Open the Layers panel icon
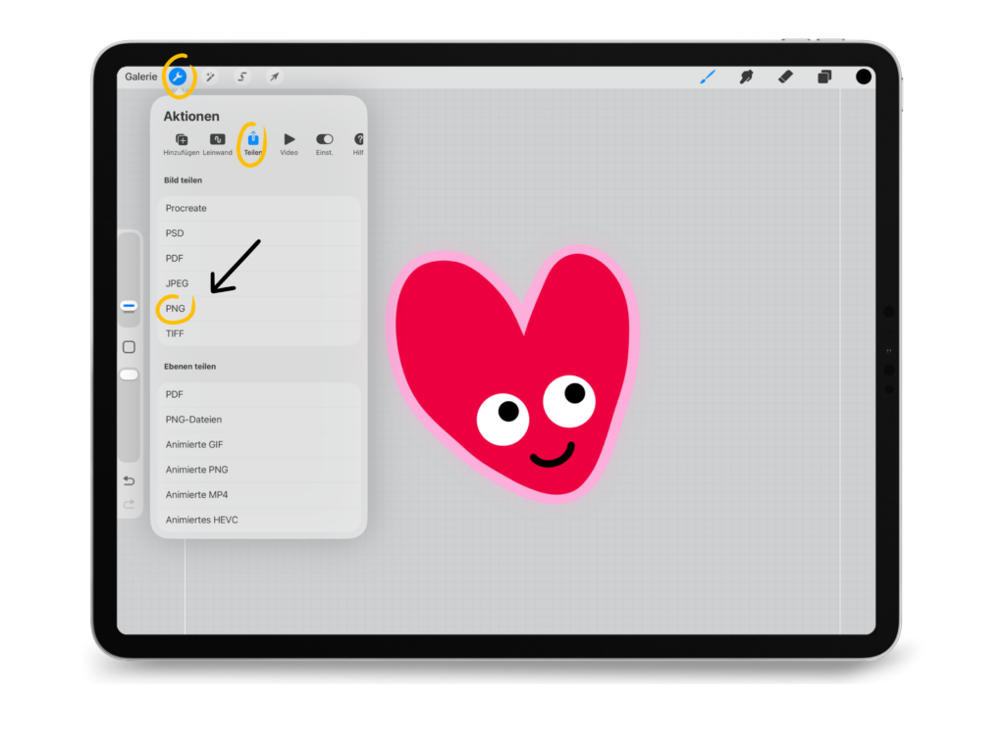This screenshot has width=1005, height=753. [824, 76]
